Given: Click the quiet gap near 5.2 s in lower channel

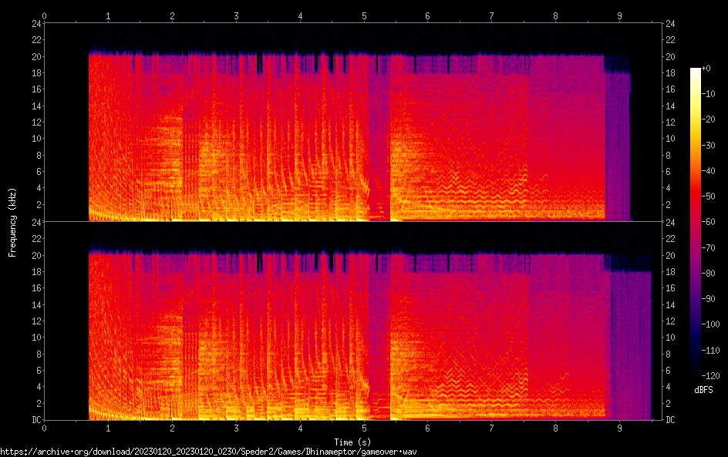Looking at the screenshot, I should [x=378, y=339].
